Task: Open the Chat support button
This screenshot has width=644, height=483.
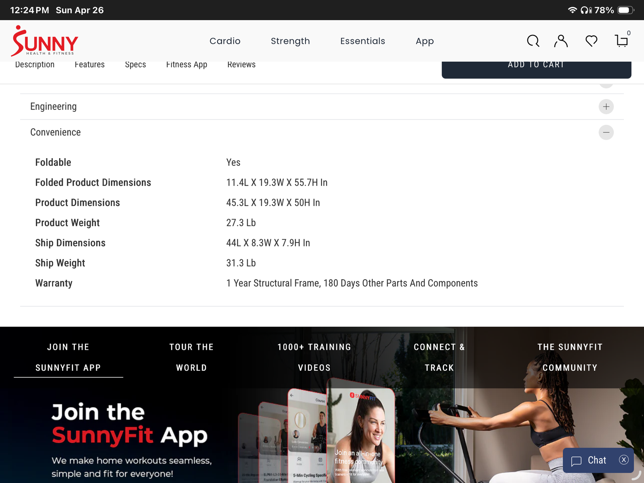Action: [589, 460]
